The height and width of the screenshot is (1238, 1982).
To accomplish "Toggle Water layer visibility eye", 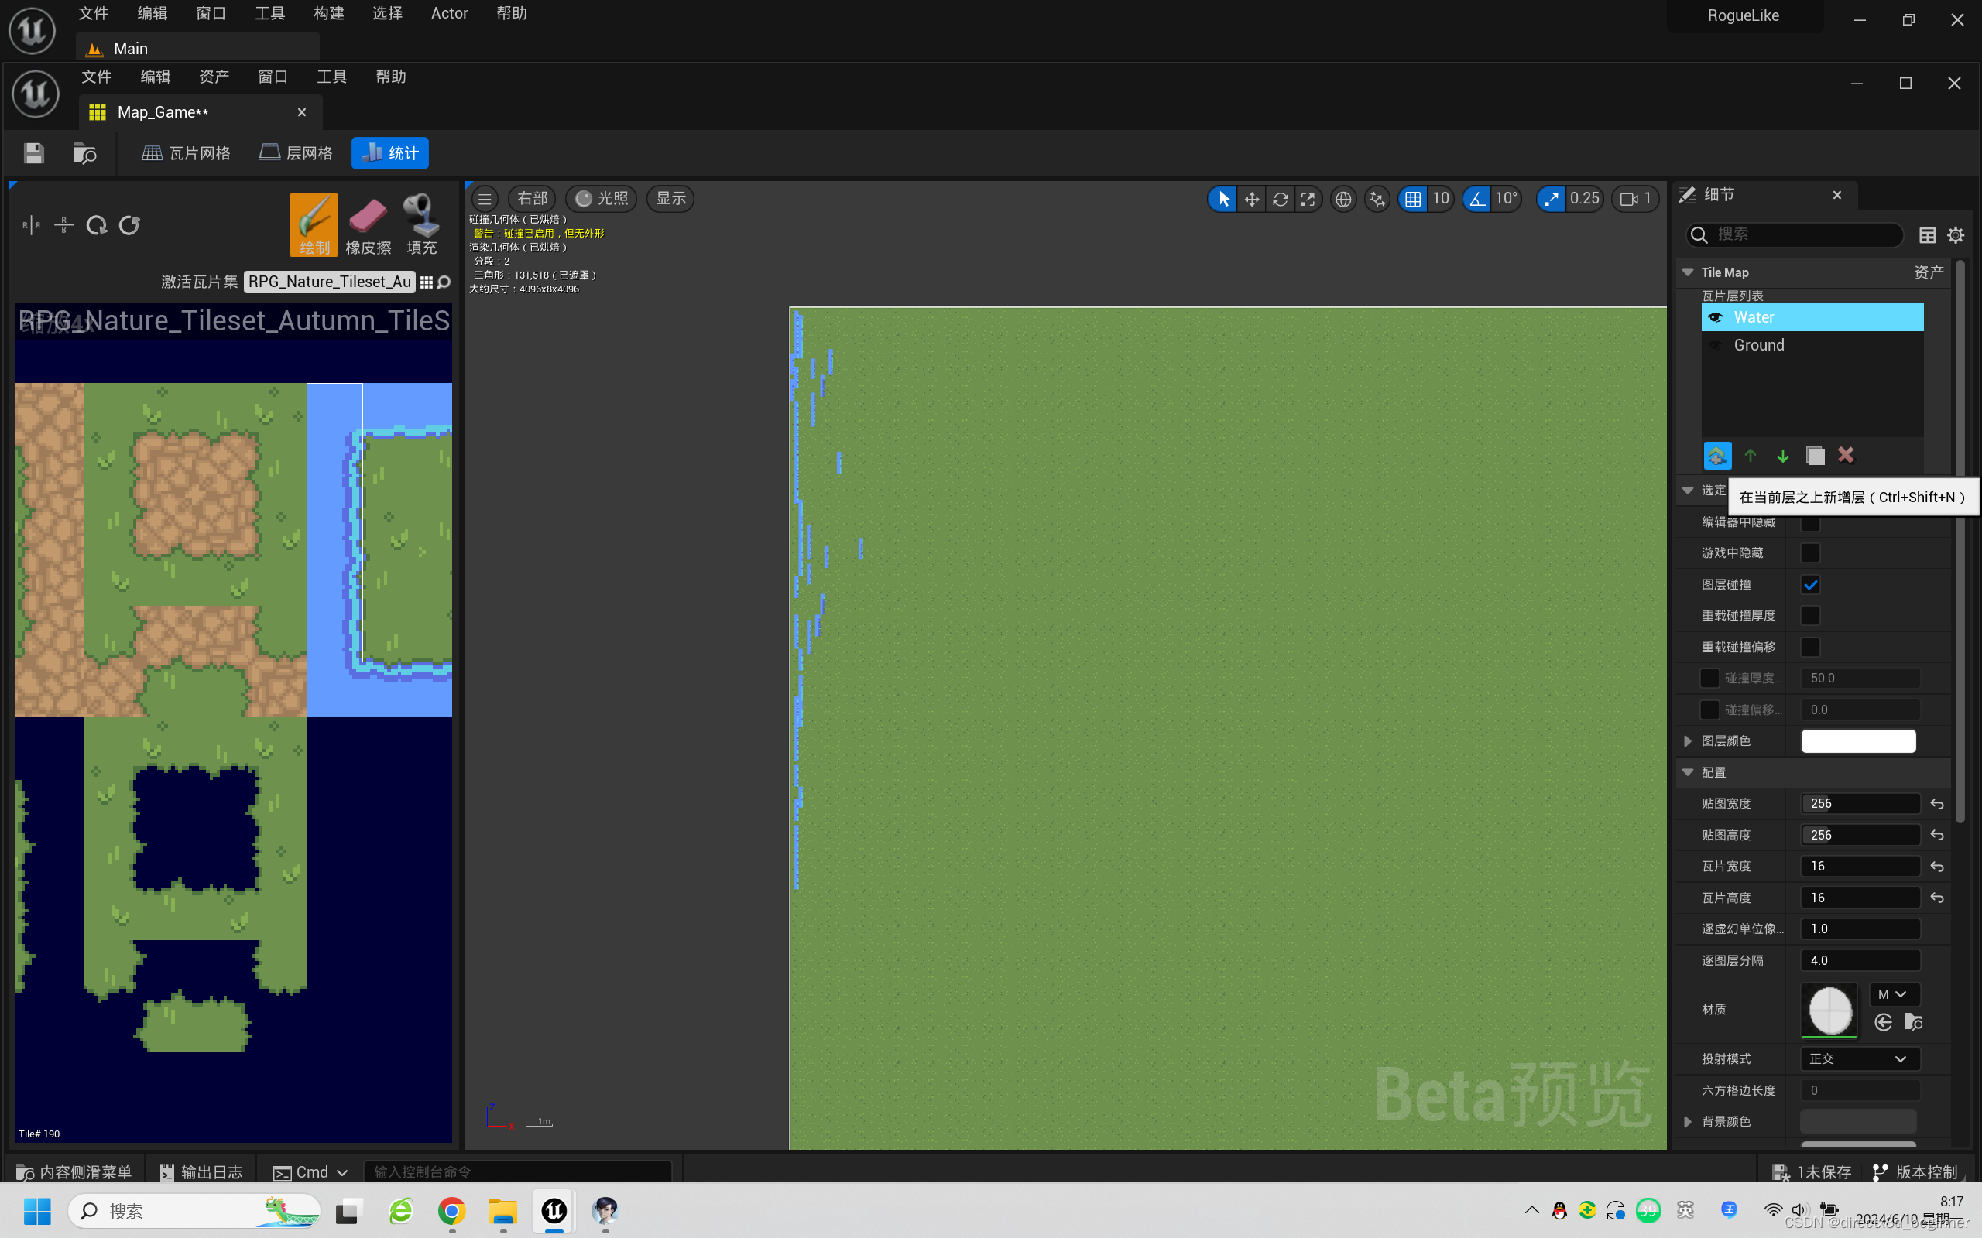I will pyautogui.click(x=1715, y=318).
